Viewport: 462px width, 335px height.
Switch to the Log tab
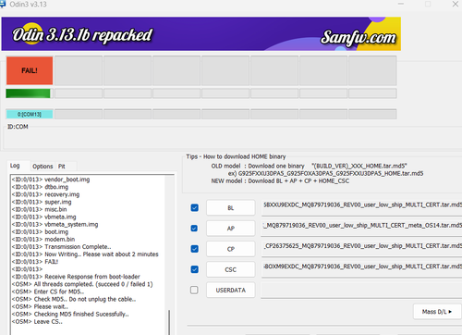(x=16, y=166)
